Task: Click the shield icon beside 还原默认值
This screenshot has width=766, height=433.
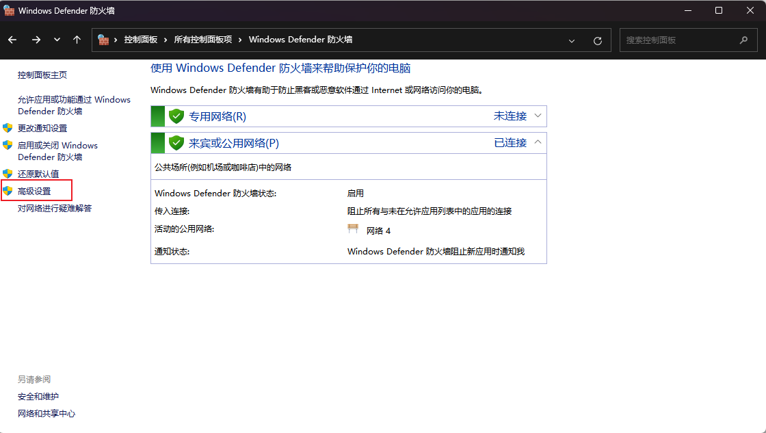Action: [x=8, y=174]
